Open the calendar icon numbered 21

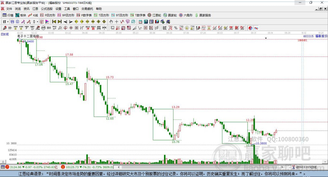[x=140, y=22]
